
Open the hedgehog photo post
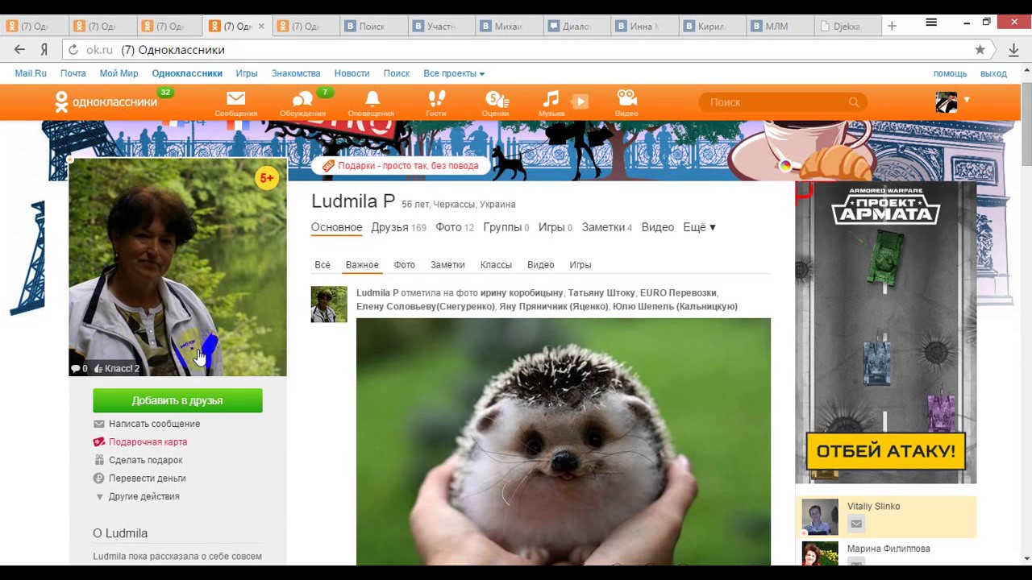(564, 441)
